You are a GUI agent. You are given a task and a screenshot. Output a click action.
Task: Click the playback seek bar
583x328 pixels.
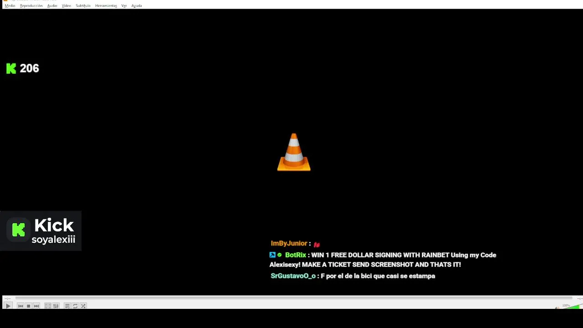pos(294,298)
